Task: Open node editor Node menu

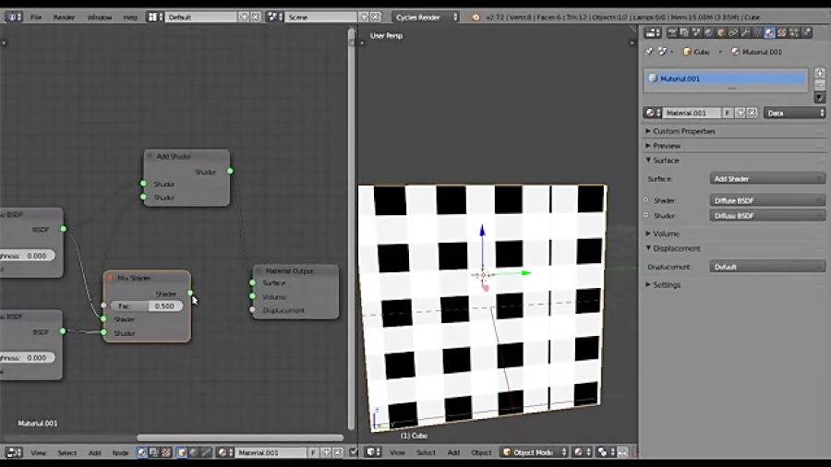Action: coord(120,453)
